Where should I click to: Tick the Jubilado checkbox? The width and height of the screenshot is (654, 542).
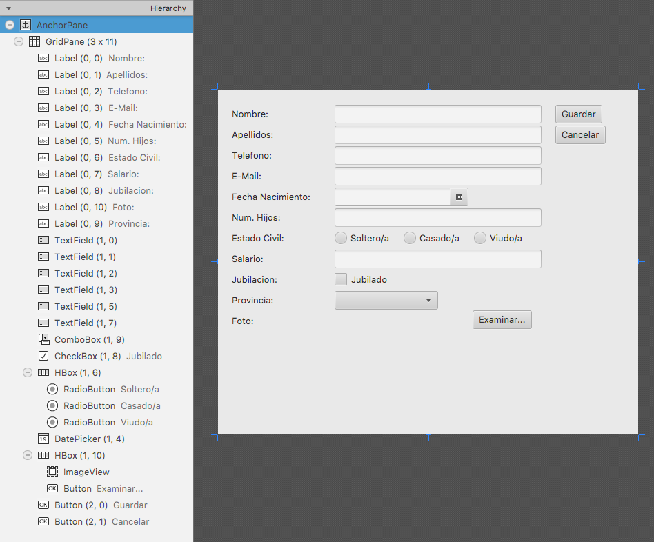(341, 279)
